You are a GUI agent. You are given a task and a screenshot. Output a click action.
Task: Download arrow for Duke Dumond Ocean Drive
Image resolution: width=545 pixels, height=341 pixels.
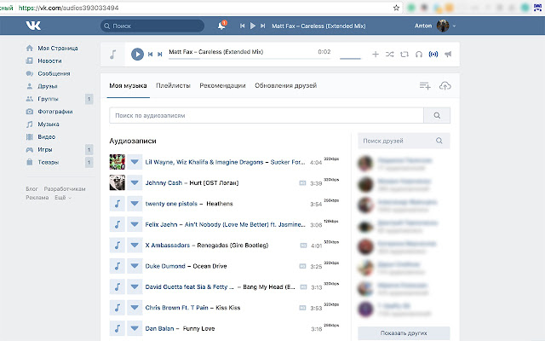coord(135,266)
